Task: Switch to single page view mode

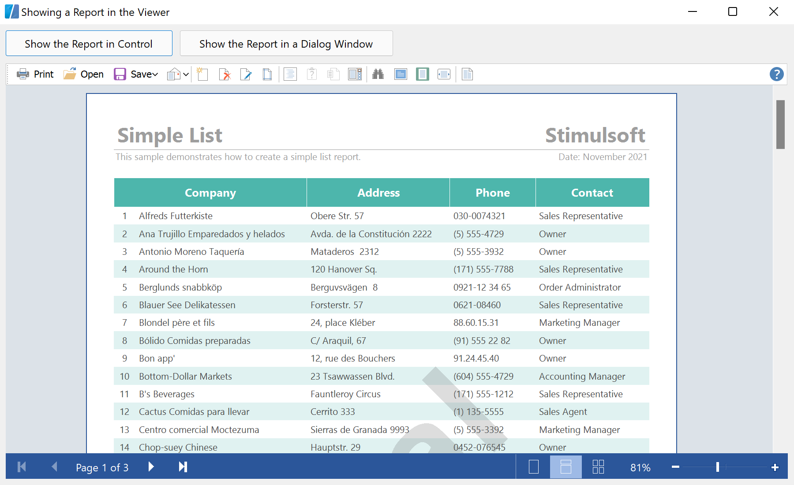Action: pyautogui.click(x=534, y=466)
